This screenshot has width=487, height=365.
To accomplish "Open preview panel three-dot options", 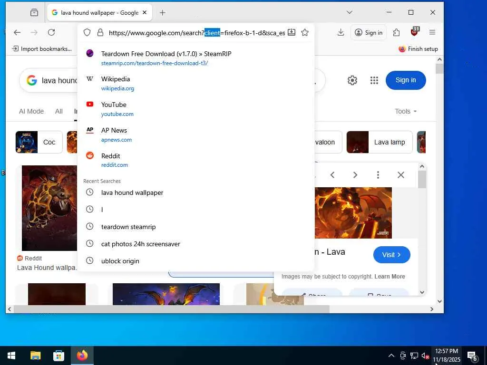I will click(x=378, y=175).
